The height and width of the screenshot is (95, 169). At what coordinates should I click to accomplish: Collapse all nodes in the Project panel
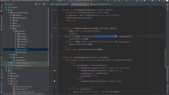click(x=40, y=4)
